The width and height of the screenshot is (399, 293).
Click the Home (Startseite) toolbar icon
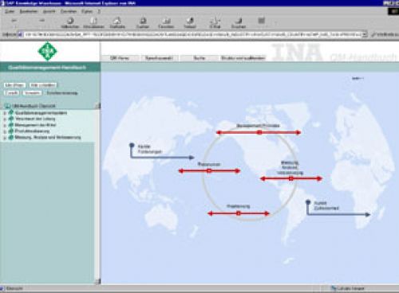(117, 22)
